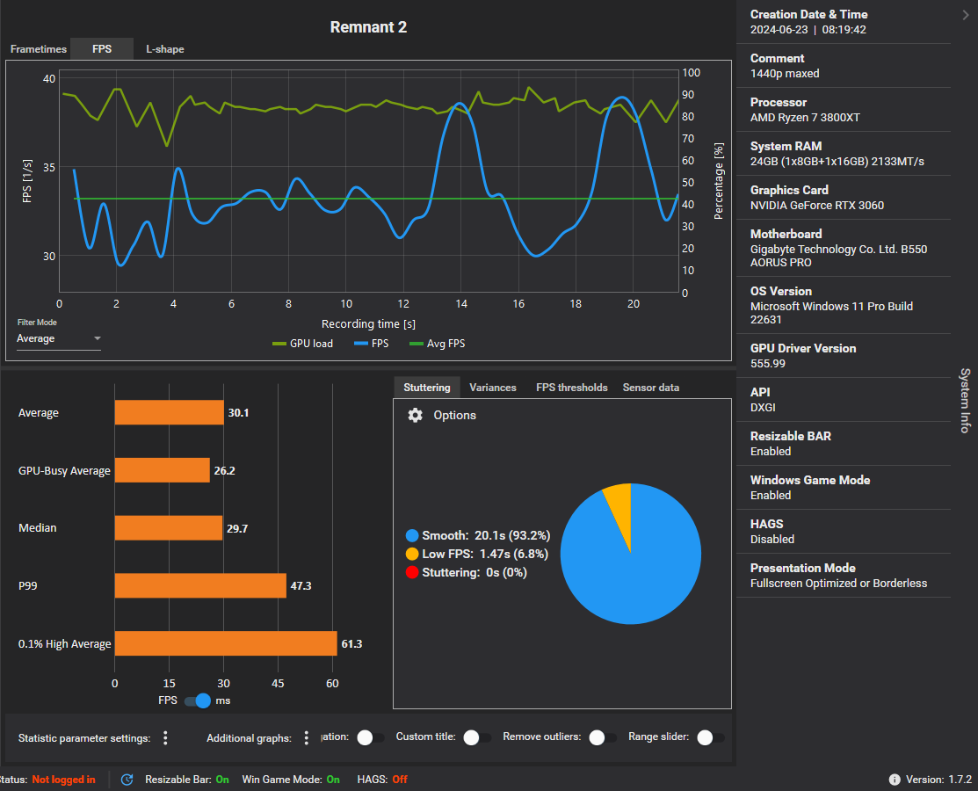The height and width of the screenshot is (791, 978).
Task: Click the creation date '2024-06-23' text
Action: [x=779, y=30]
